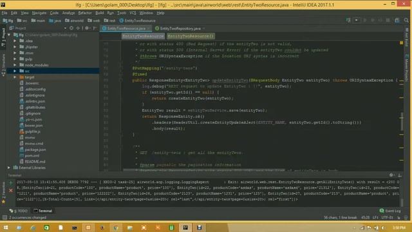Expand the .idea folder
412x232 pixels.
[x=15, y=41]
